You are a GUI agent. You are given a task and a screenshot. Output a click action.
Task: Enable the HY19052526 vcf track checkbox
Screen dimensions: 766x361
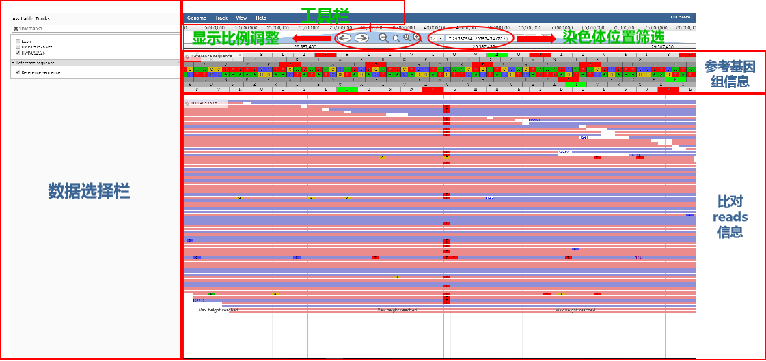[x=18, y=47]
